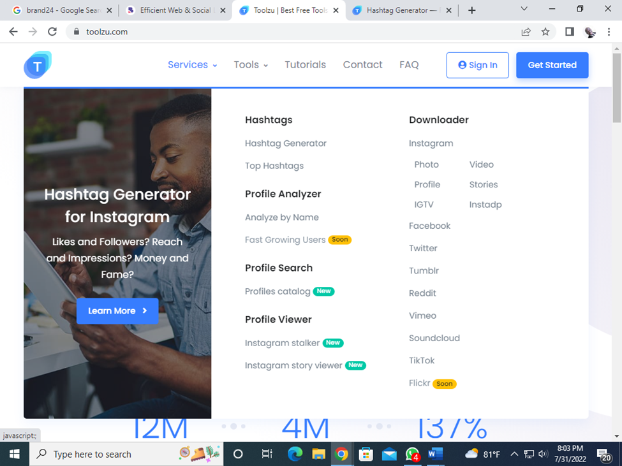Open the Chrome side panel icon
This screenshot has width=622, height=466.
coord(570,32)
